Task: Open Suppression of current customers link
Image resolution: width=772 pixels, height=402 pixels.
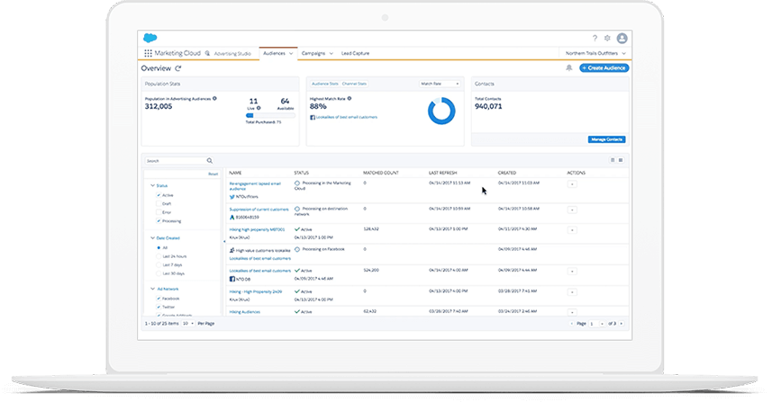Action: coord(259,210)
